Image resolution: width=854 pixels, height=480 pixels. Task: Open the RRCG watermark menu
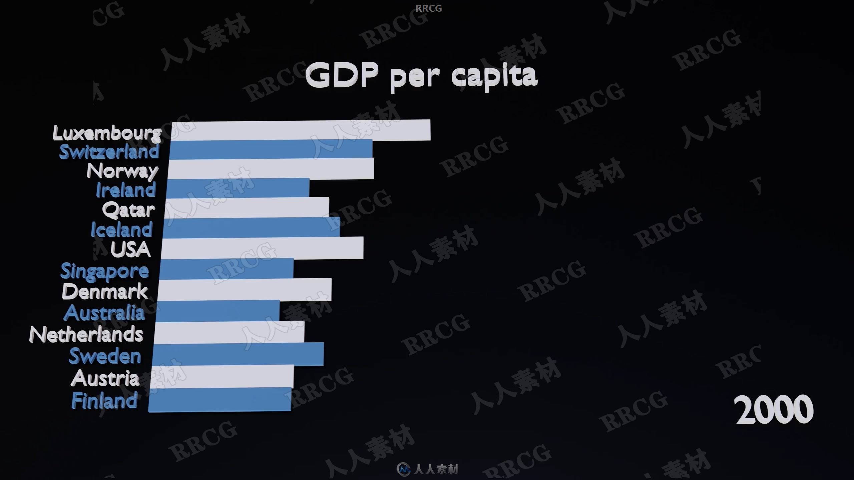(x=426, y=8)
